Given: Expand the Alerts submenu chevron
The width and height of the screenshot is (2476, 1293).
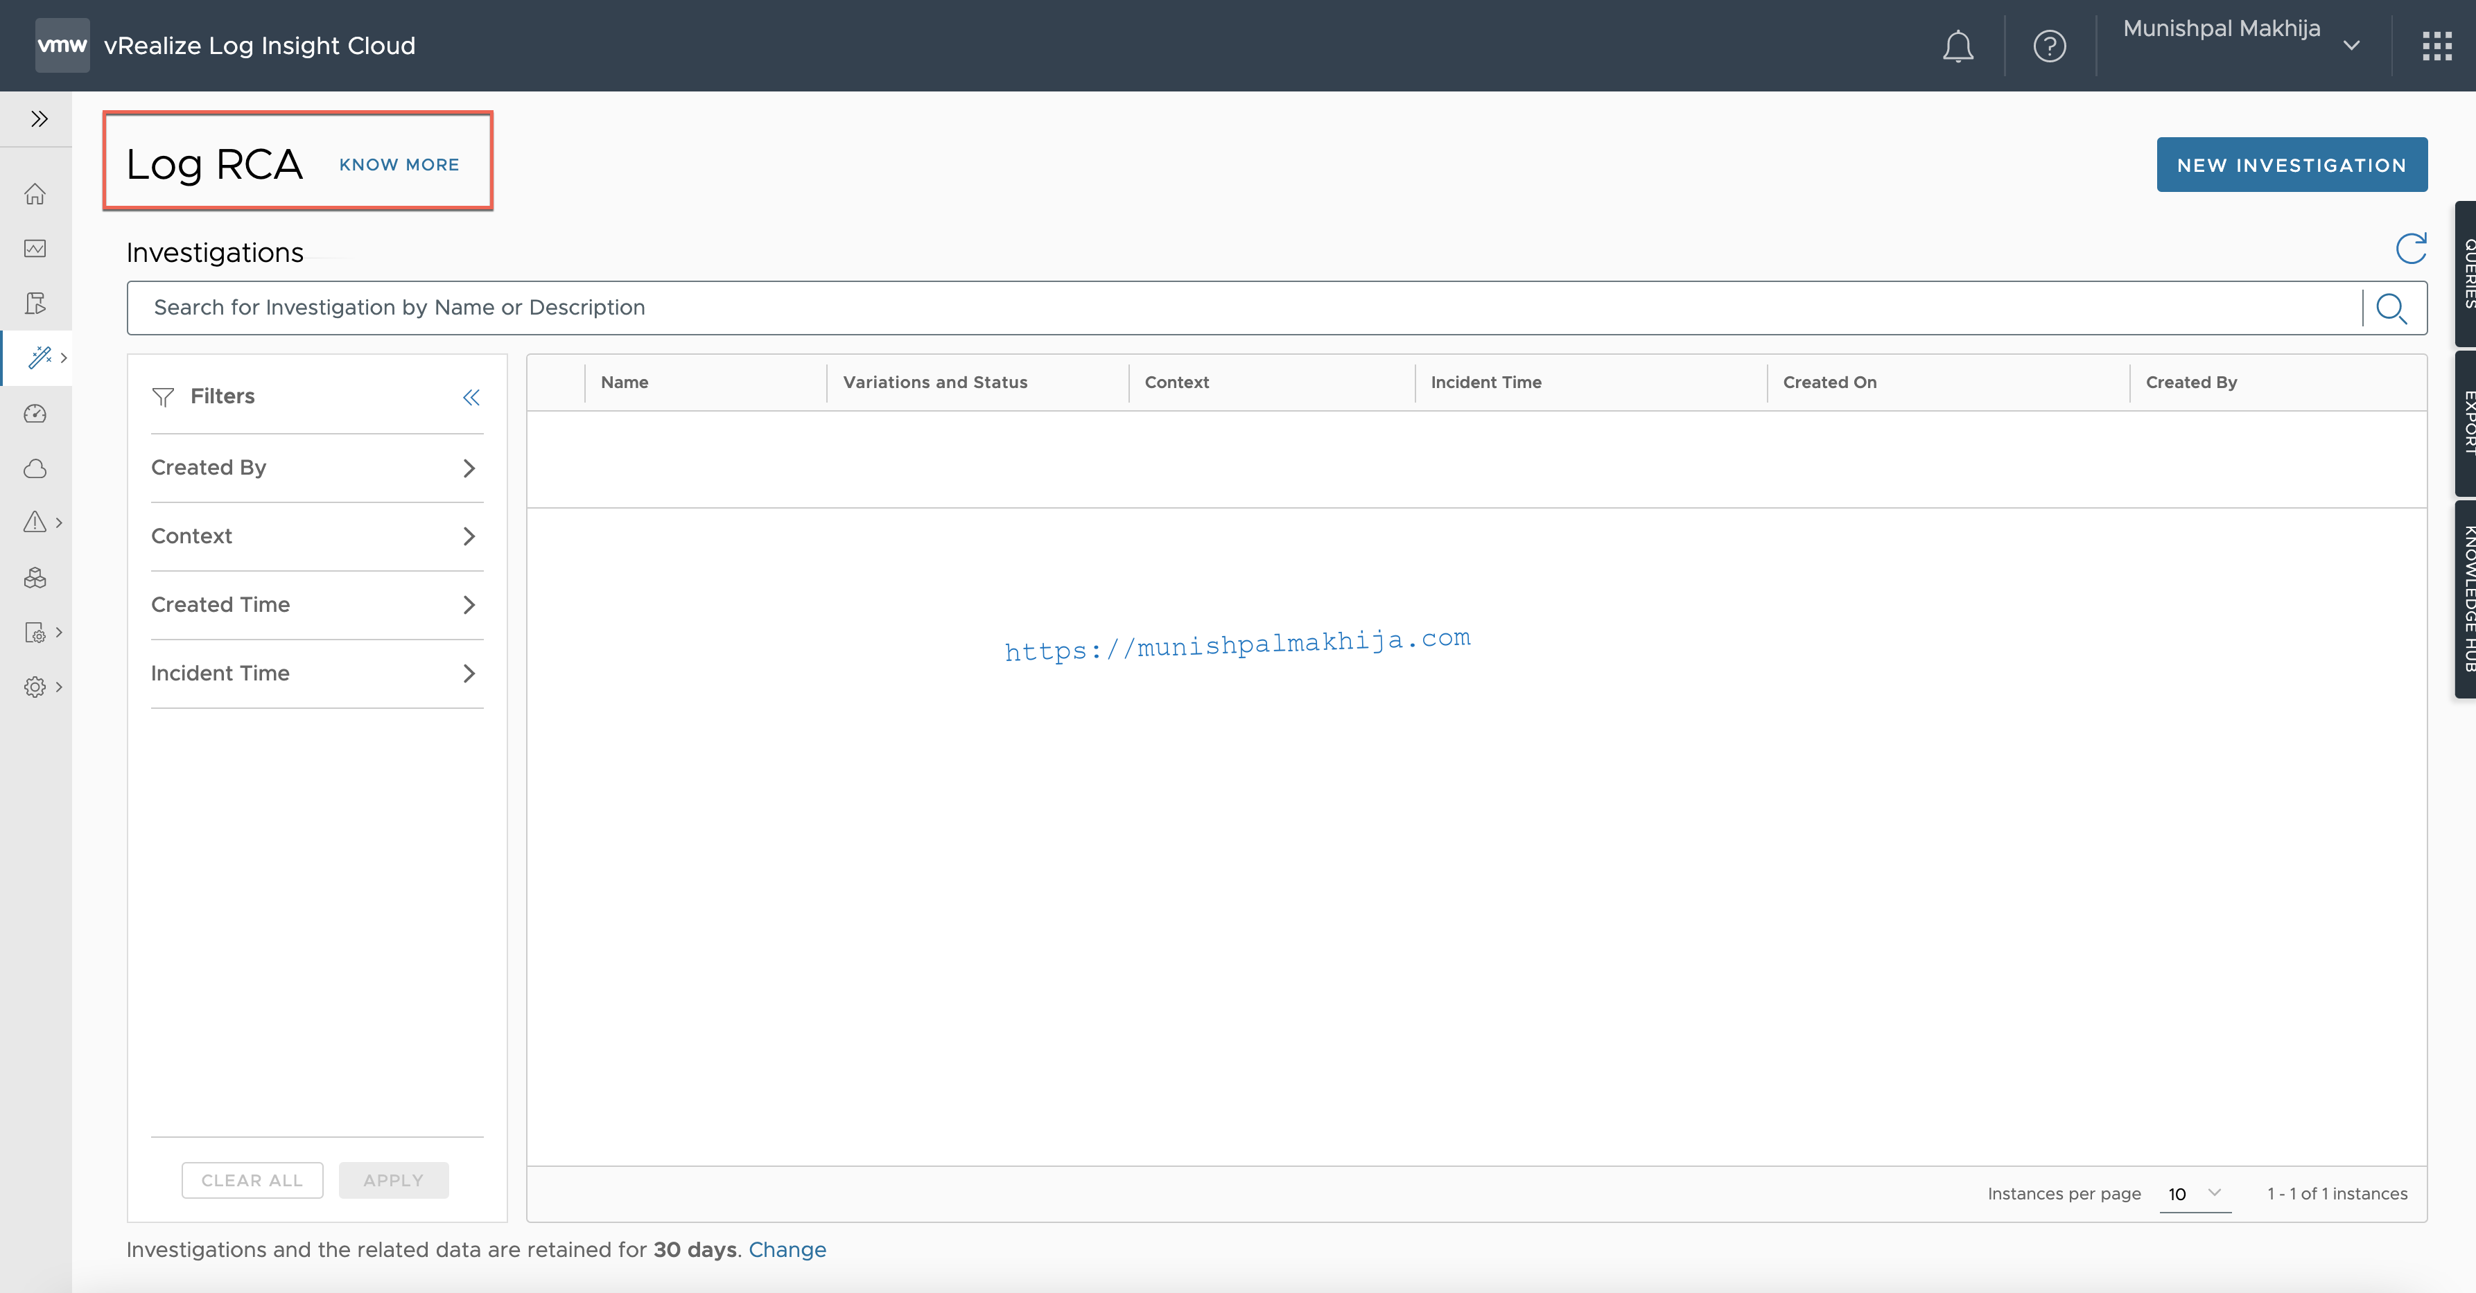Looking at the screenshot, I should point(60,522).
